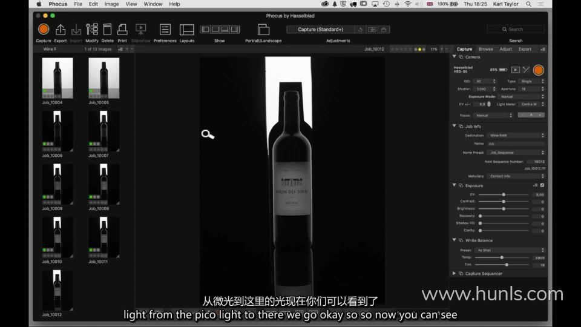Image resolution: width=581 pixels, height=327 pixels.
Task: Click the second Show panel layout icon
Action: click(x=215, y=29)
